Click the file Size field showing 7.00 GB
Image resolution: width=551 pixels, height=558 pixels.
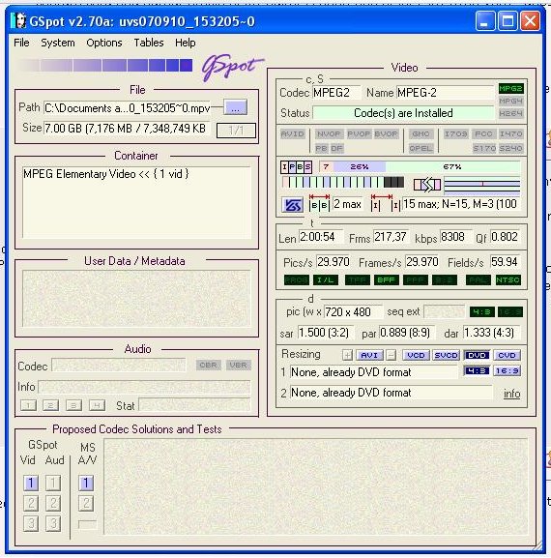point(127,128)
